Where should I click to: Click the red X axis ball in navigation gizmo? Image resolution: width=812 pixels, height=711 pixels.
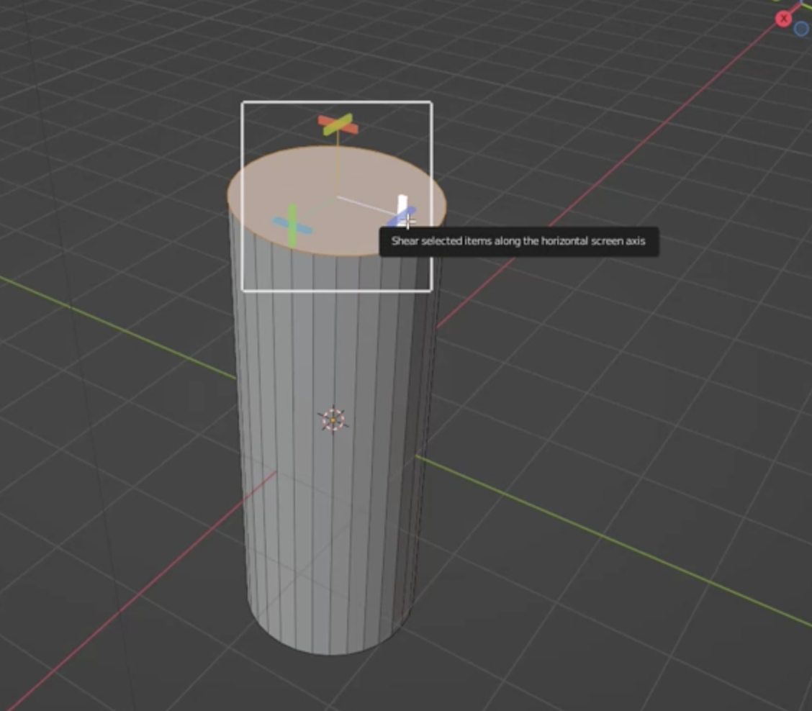[x=783, y=19]
